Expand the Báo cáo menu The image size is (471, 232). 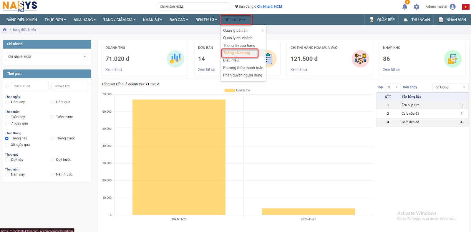[179, 20]
